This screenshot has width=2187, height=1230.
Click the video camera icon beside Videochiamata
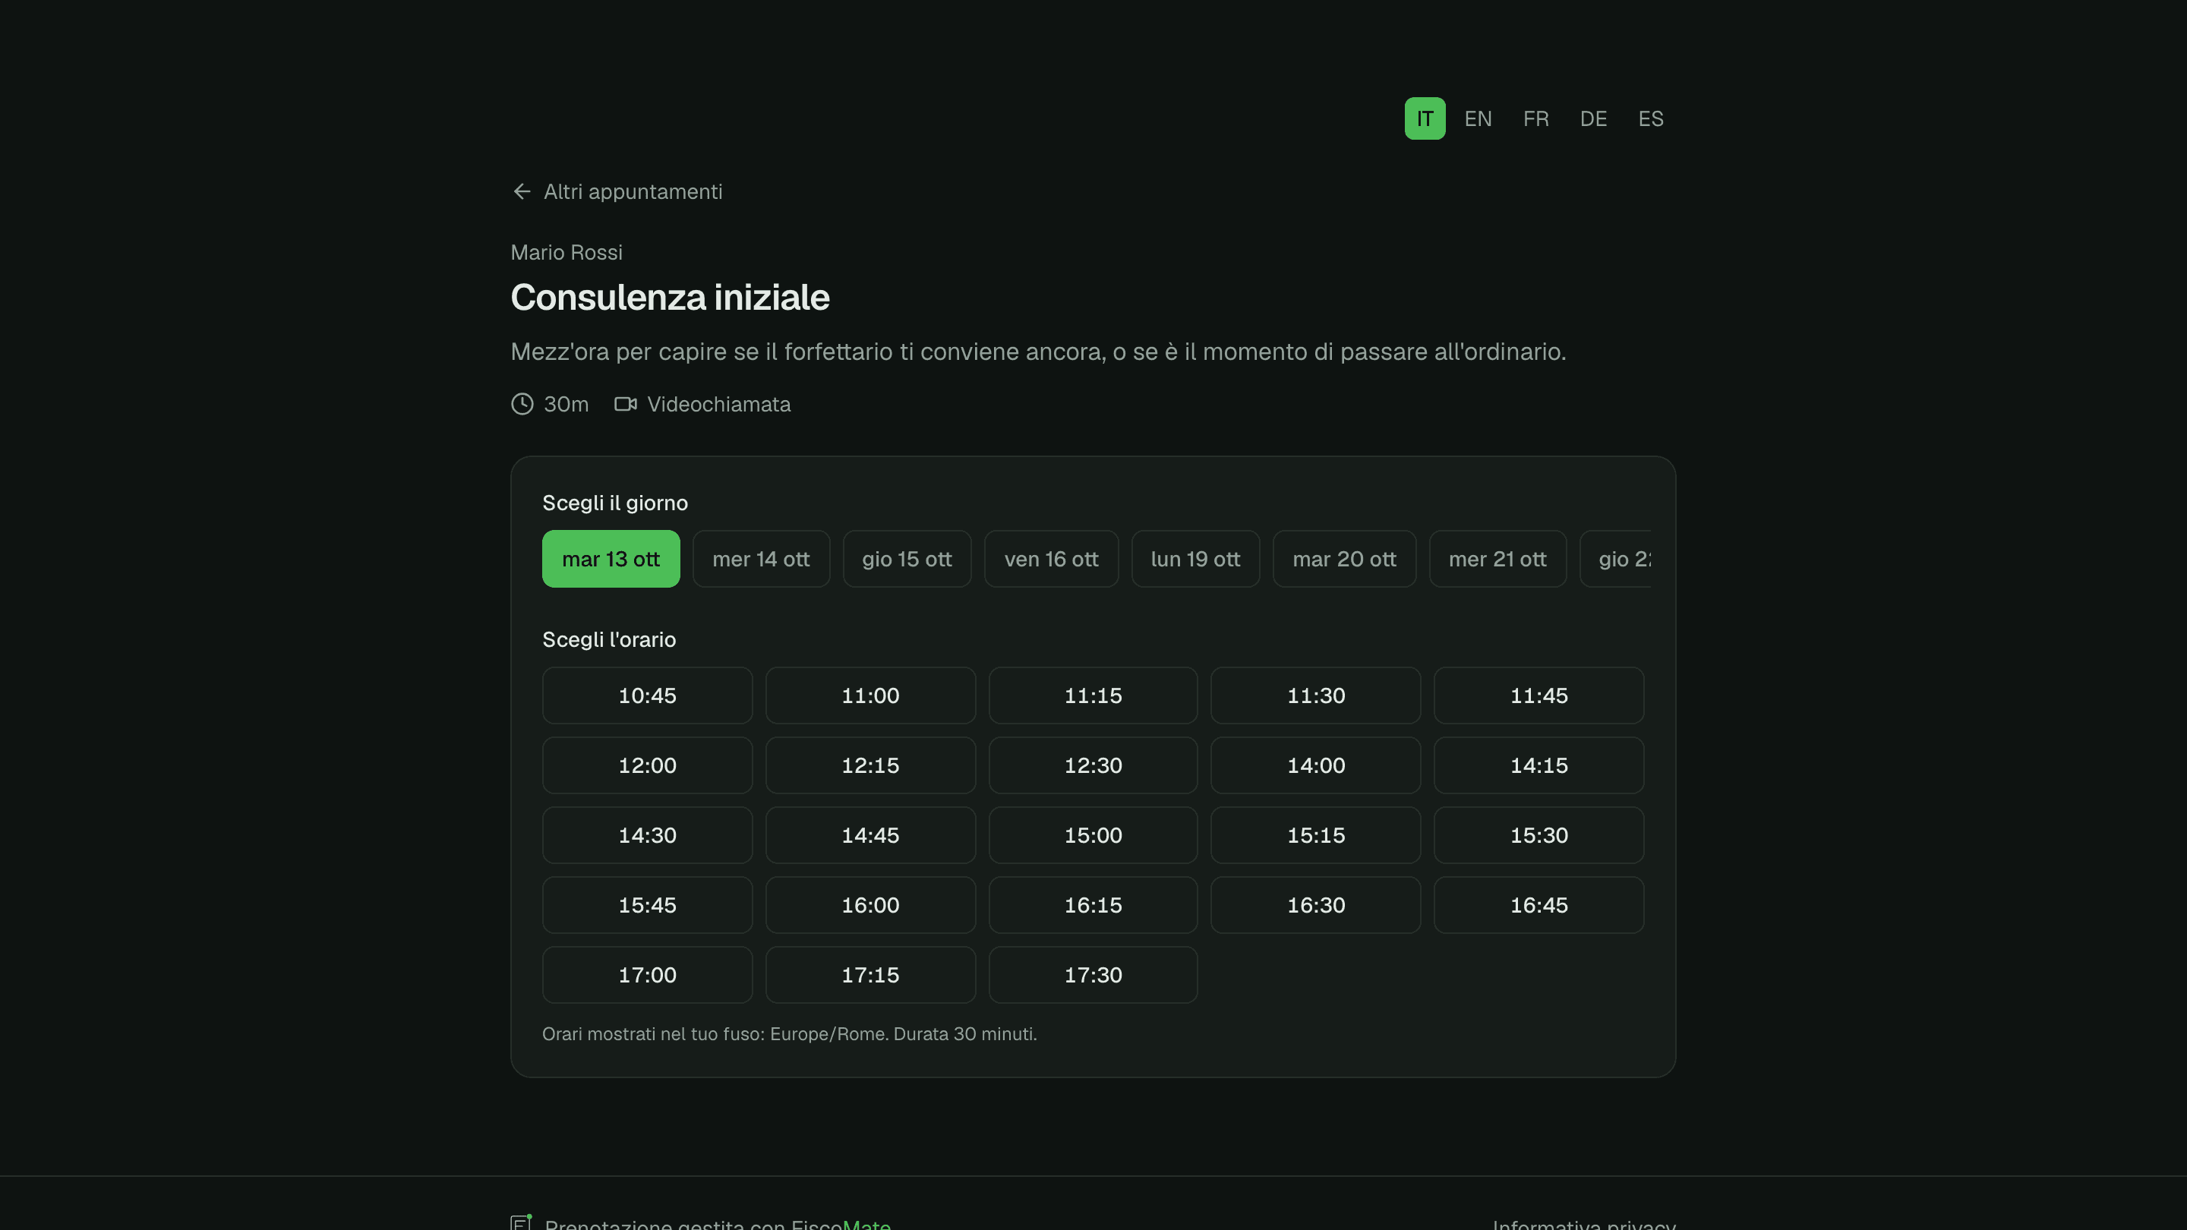[626, 404]
